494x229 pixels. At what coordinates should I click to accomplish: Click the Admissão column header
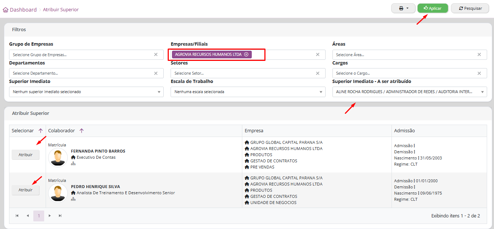pos(404,131)
